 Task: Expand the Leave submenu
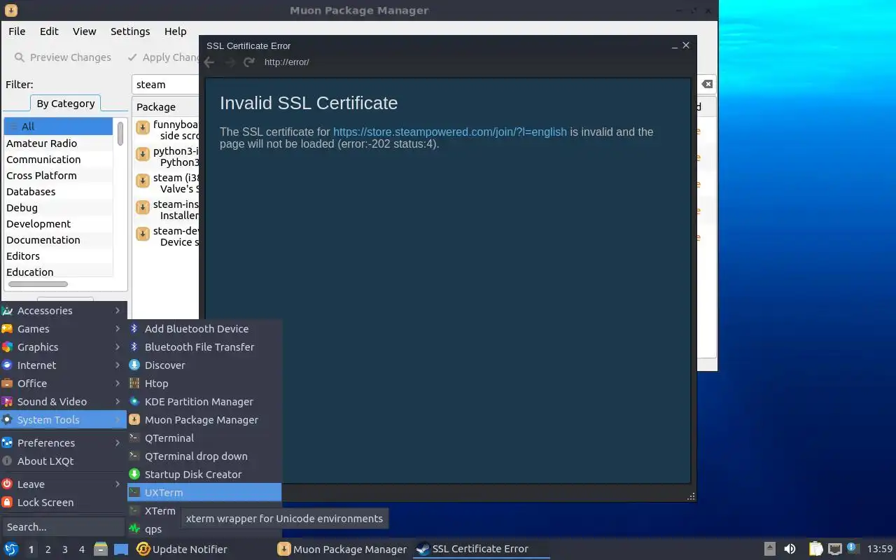[x=63, y=484]
